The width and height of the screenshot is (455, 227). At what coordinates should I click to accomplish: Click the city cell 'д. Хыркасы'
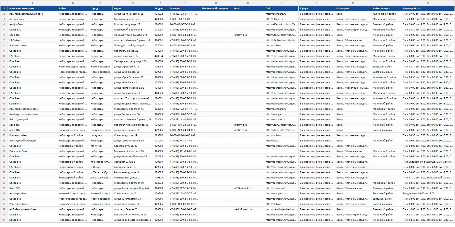point(101,172)
